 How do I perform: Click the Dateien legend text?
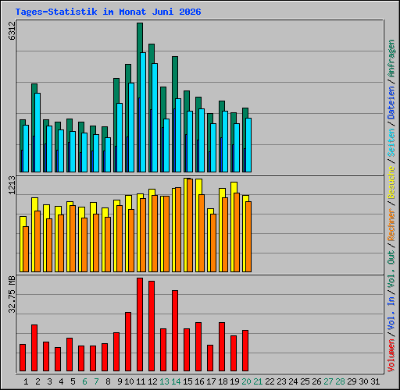[x=391, y=103]
